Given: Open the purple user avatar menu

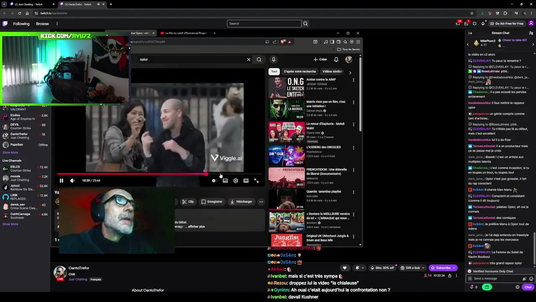Looking at the screenshot, I should (531, 23).
